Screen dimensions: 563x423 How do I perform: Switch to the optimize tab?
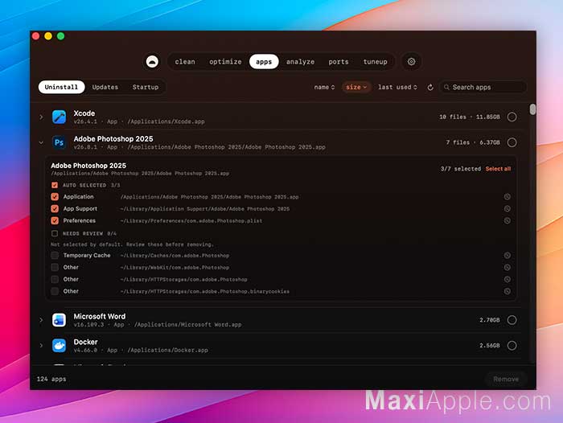tap(225, 62)
